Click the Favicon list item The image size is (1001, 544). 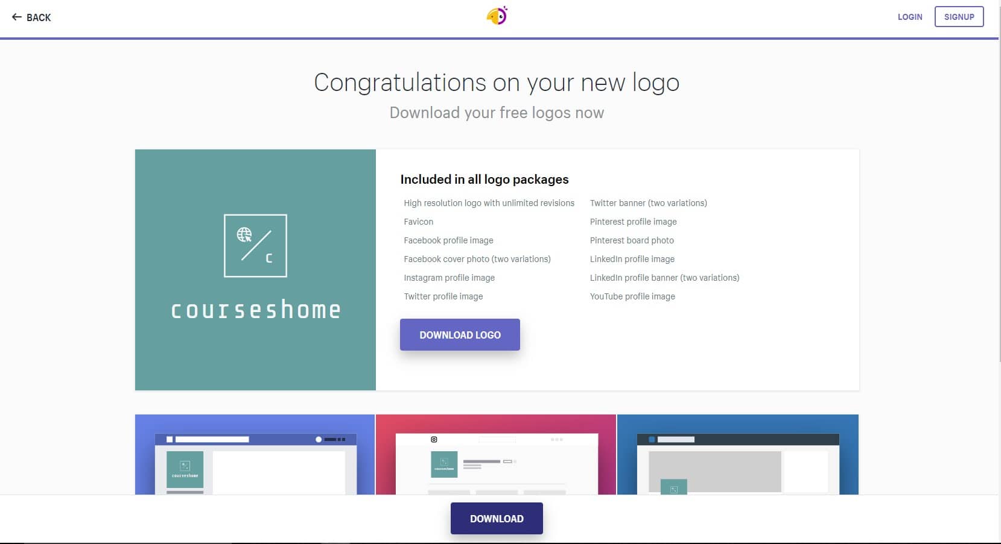[x=418, y=222]
